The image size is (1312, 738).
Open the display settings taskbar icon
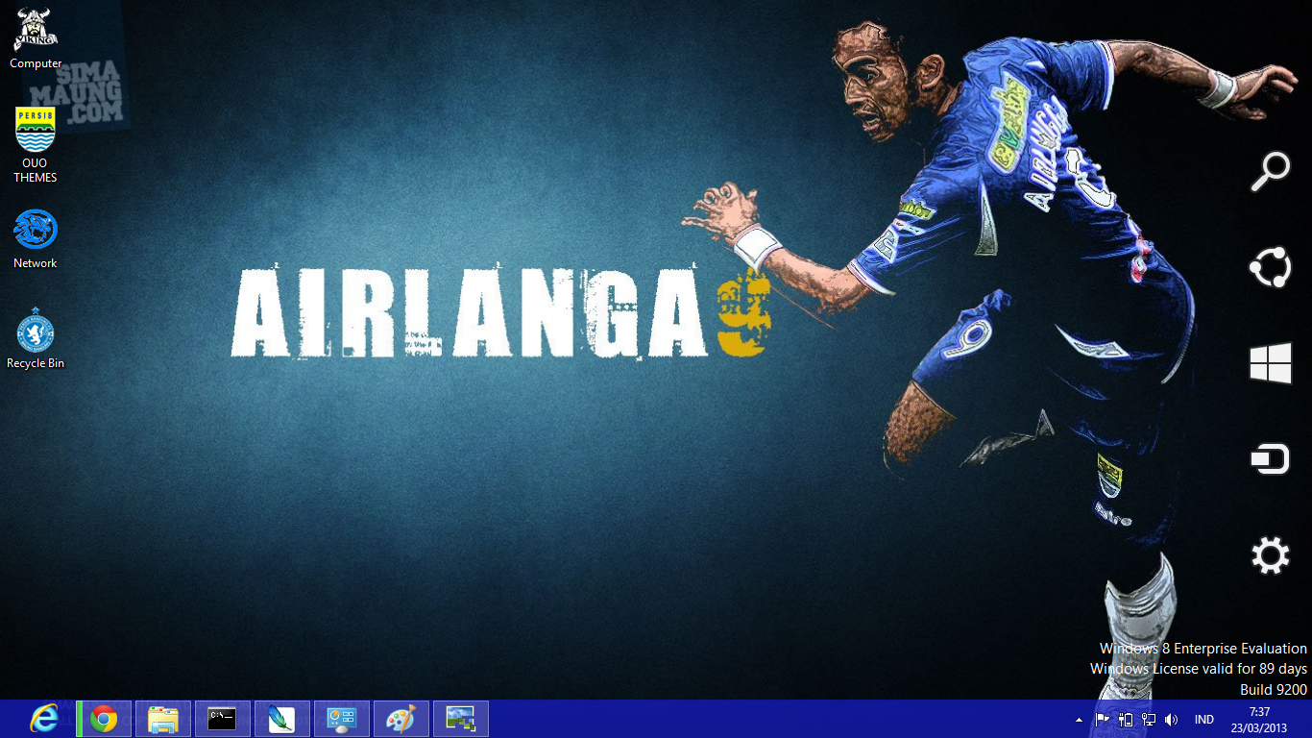(341, 718)
